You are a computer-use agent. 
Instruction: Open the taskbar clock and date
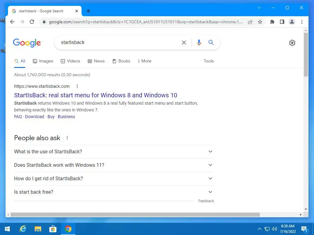[x=288, y=229]
